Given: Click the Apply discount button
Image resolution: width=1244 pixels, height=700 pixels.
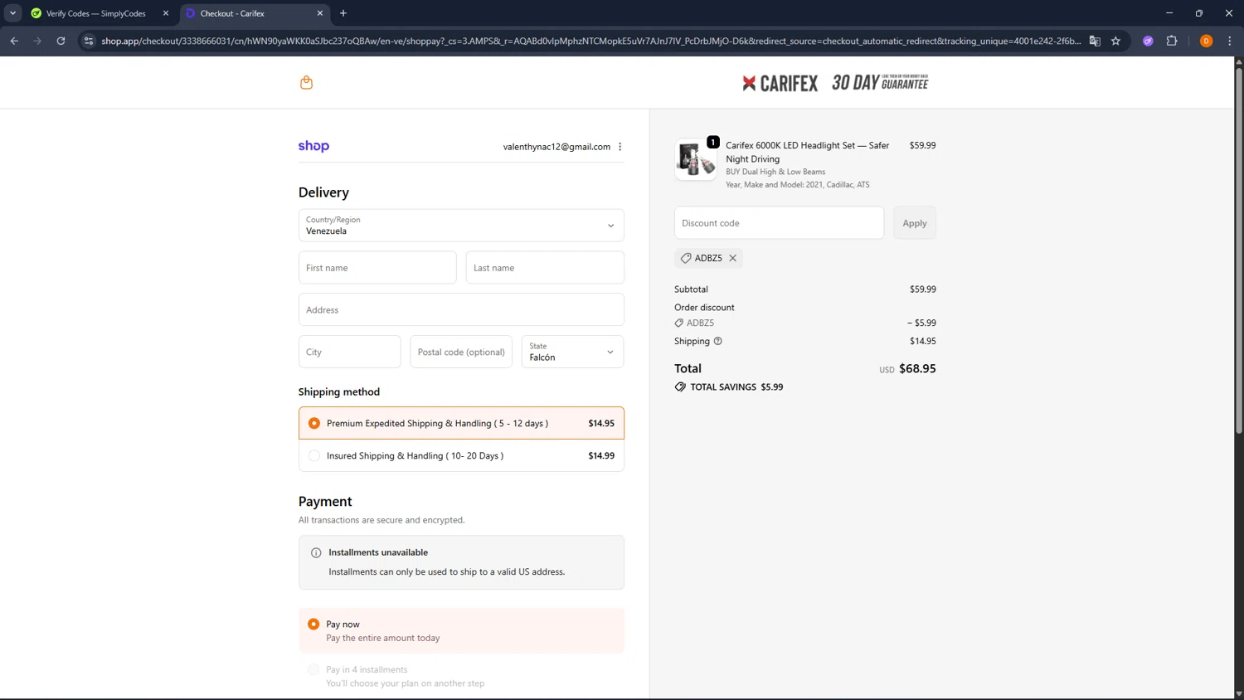Looking at the screenshot, I should click(x=915, y=223).
